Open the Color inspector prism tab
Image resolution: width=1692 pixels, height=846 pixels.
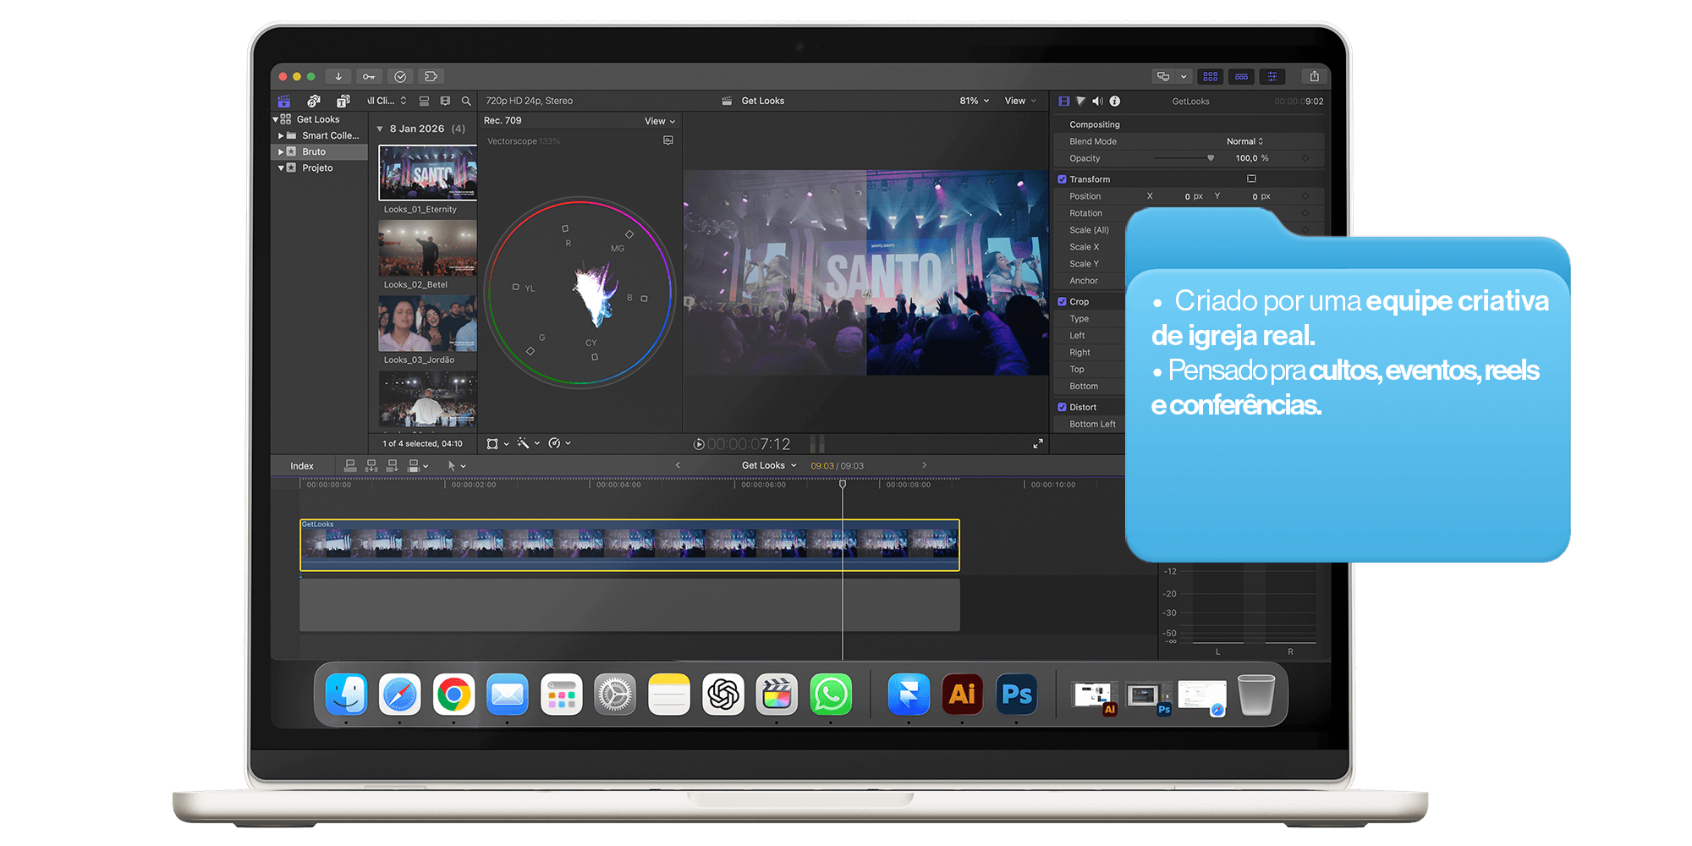pyautogui.click(x=1080, y=101)
